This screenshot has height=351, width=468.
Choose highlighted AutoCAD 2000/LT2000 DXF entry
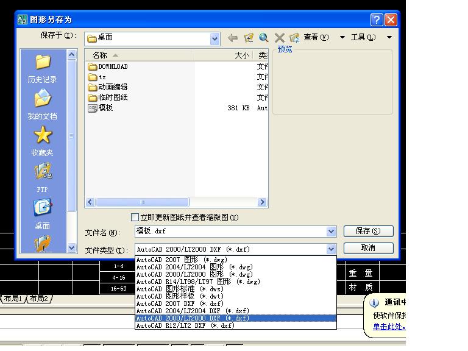236,318
